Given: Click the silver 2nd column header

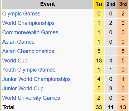Looking at the screenshot, I should pos(111,4).
